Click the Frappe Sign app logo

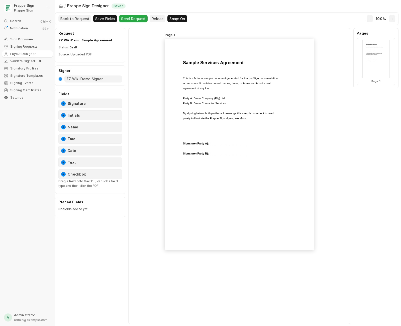8,8
